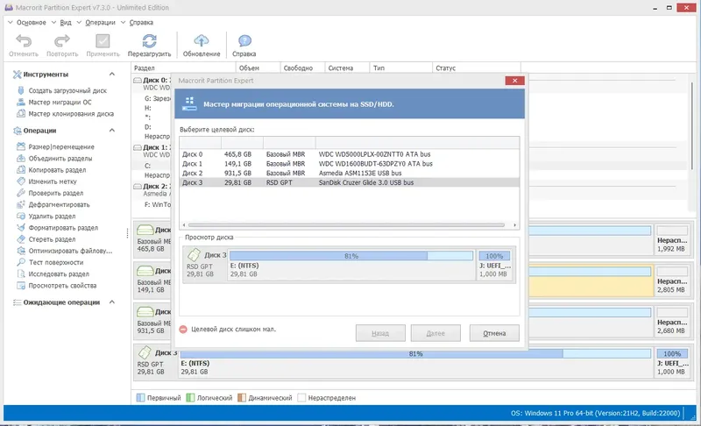The width and height of the screenshot is (701, 426).
Task: Open the Операции menu in menu bar
Action: pos(100,22)
